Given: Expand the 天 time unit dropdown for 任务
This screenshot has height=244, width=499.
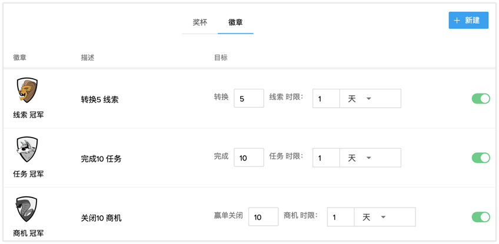Looking at the screenshot, I should [370, 158].
